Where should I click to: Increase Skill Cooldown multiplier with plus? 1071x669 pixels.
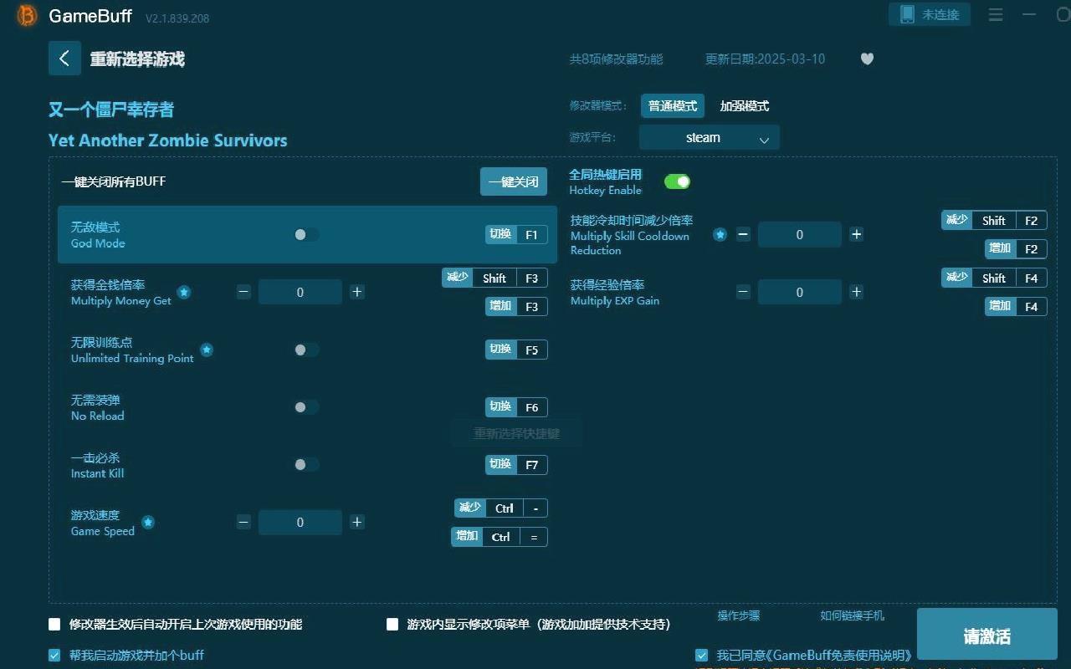pos(857,234)
